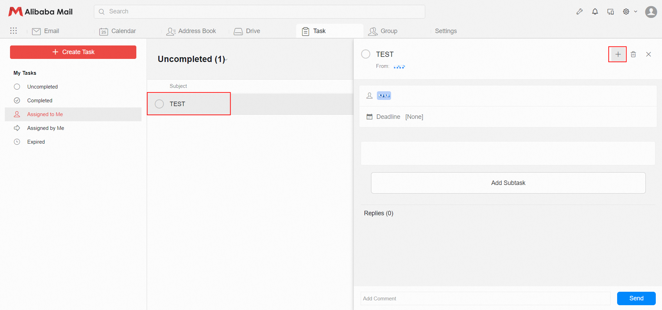The width and height of the screenshot is (662, 310).
Task: Click the sender name after From:
Action: pyautogui.click(x=399, y=66)
